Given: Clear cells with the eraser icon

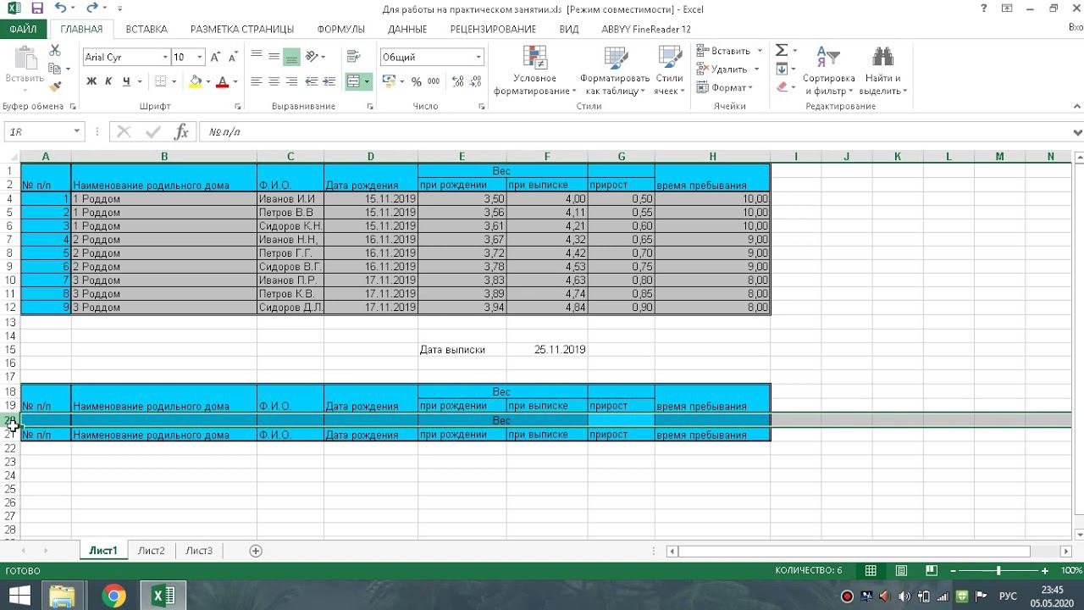Looking at the screenshot, I should (x=782, y=87).
